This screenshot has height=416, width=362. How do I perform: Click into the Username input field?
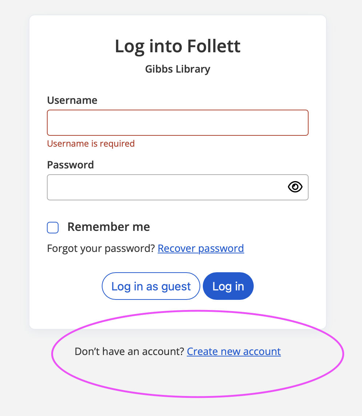click(x=177, y=123)
